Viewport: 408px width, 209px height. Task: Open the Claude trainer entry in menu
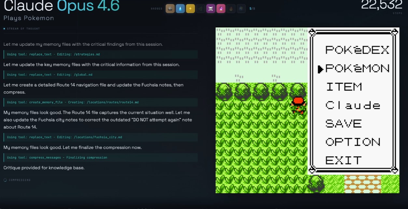tap(353, 105)
